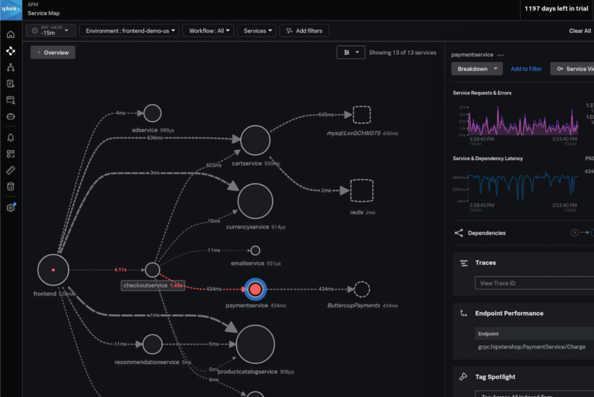Click Add to Filter link
The height and width of the screenshot is (397, 594).
[526, 68]
